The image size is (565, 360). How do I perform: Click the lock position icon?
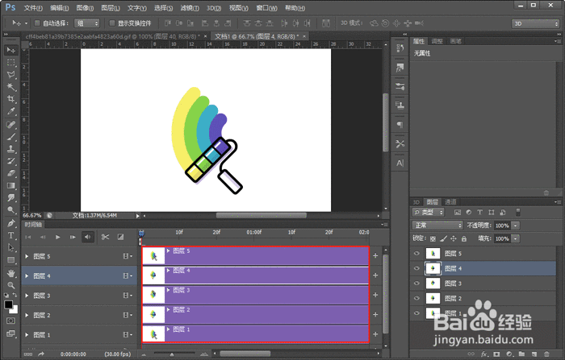coord(454,239)
